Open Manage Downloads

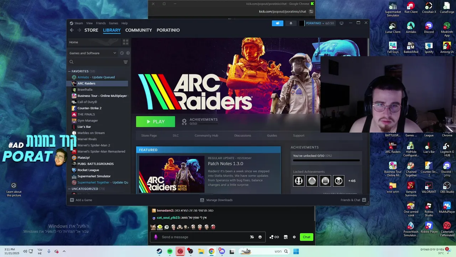[216, 200]
